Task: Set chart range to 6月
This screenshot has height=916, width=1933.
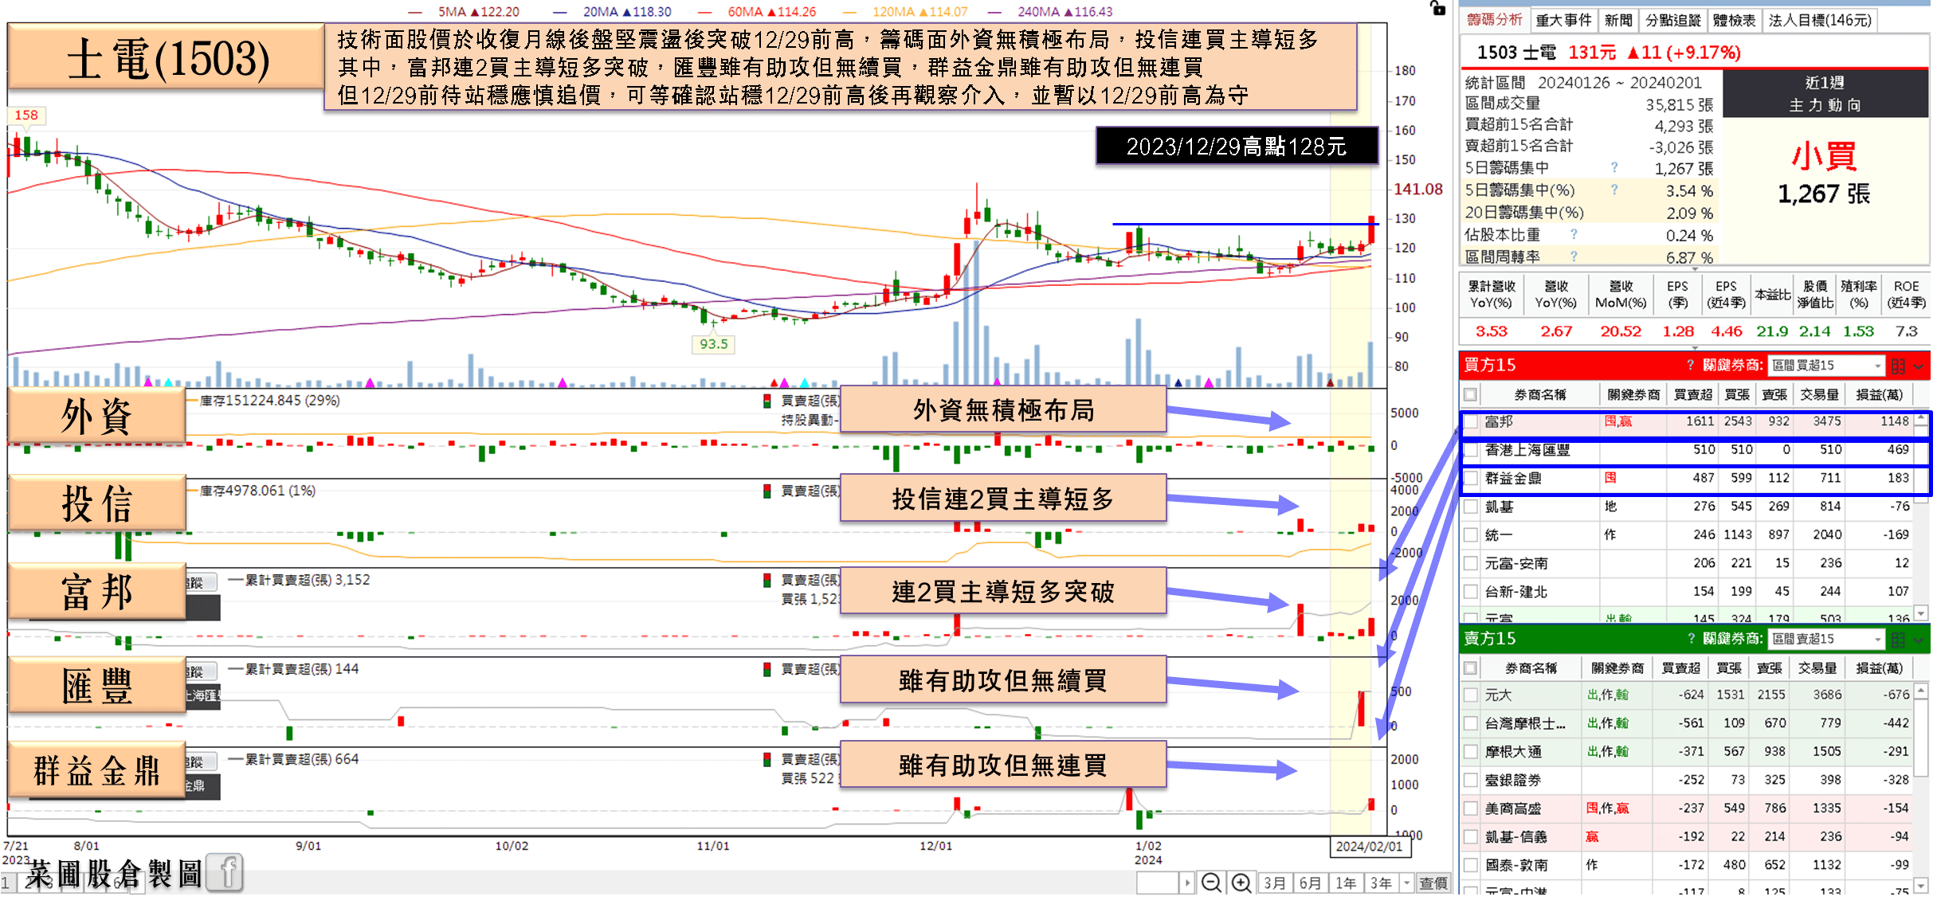Action: pyautogui.click(x=1310, y=883)
